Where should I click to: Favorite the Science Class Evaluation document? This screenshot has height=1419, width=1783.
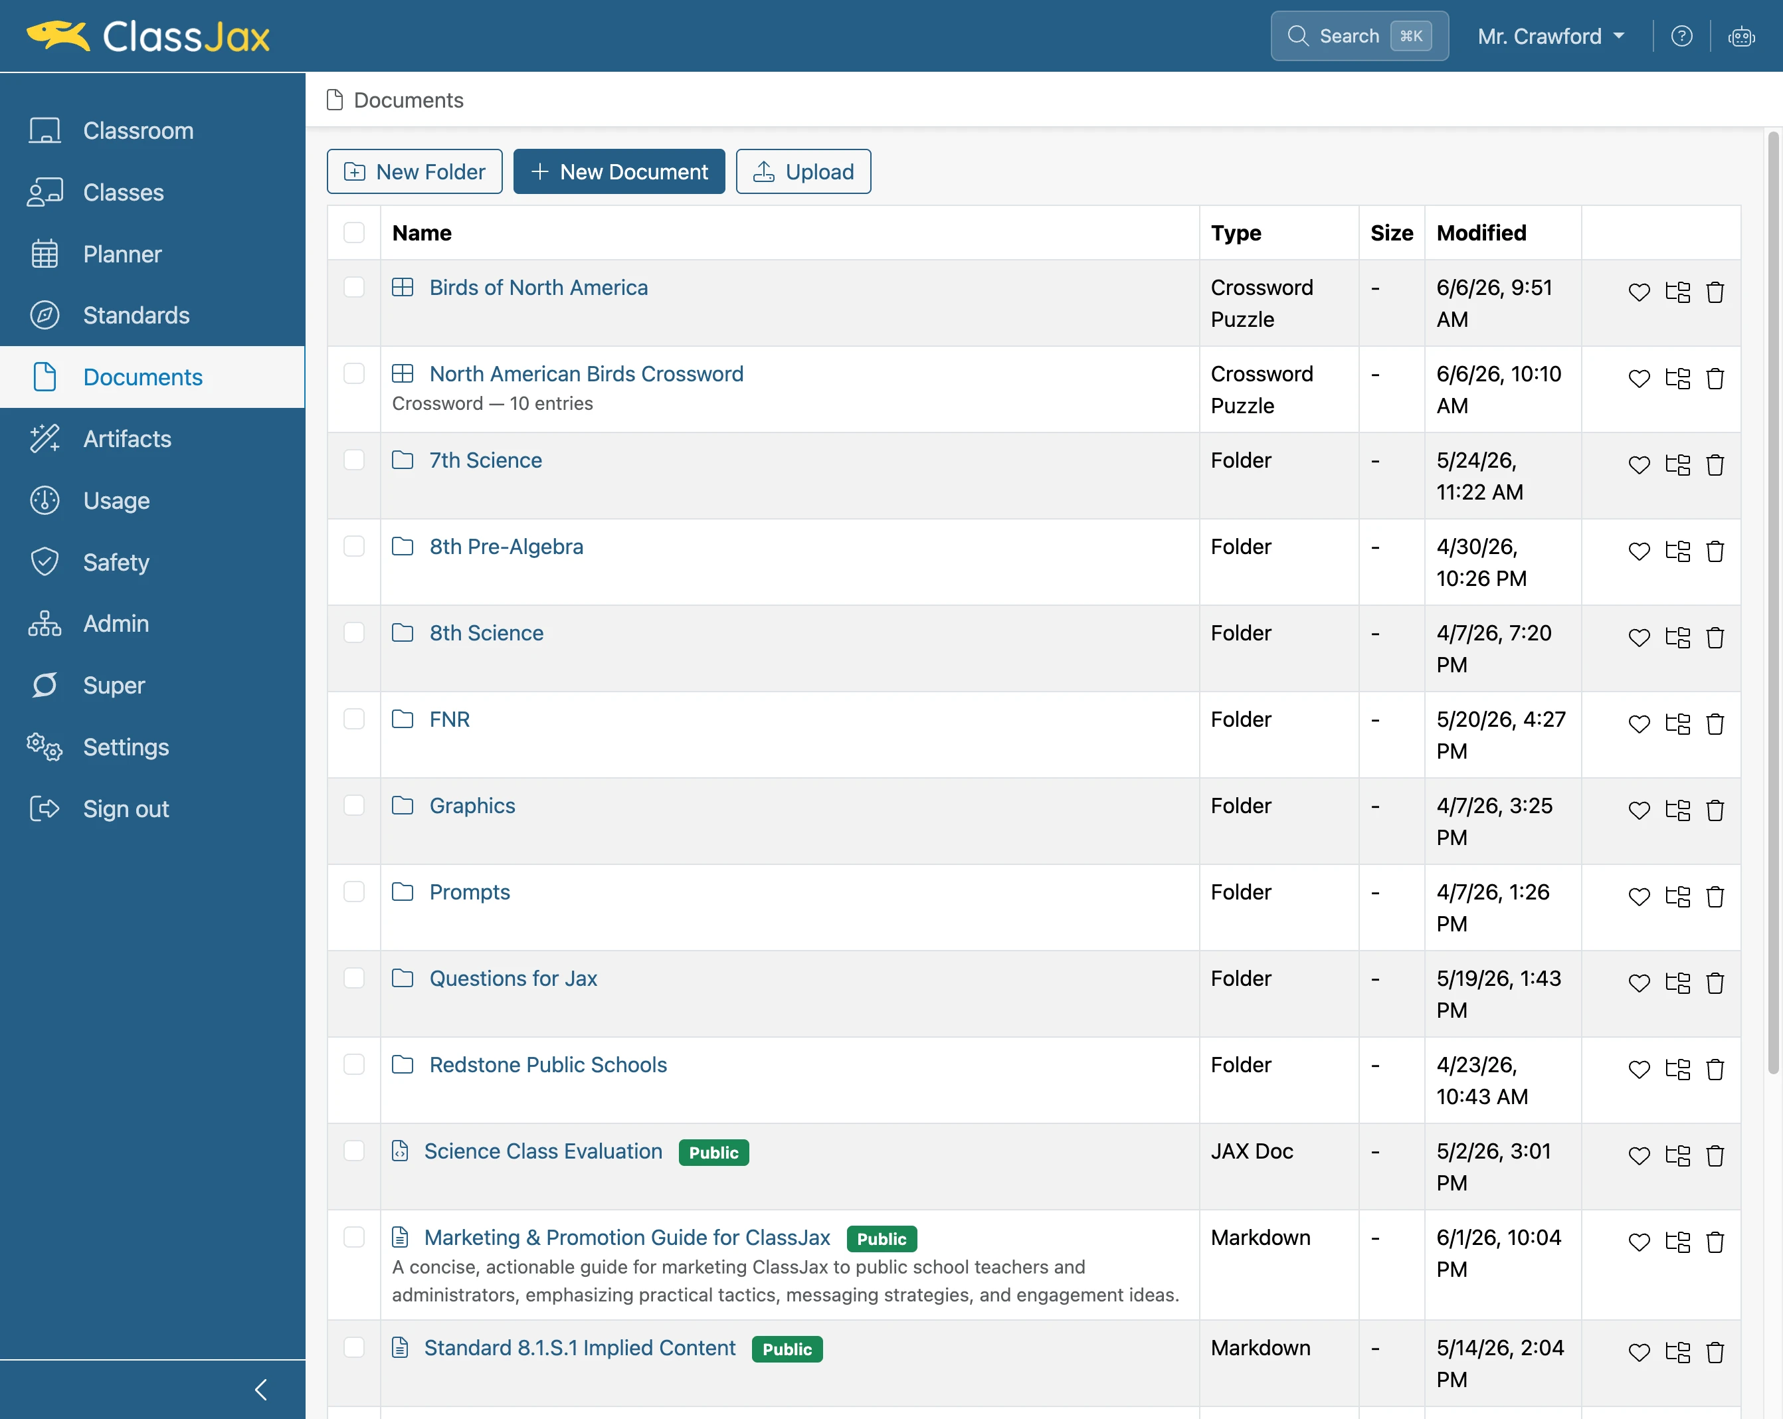coord(1638,1155)
